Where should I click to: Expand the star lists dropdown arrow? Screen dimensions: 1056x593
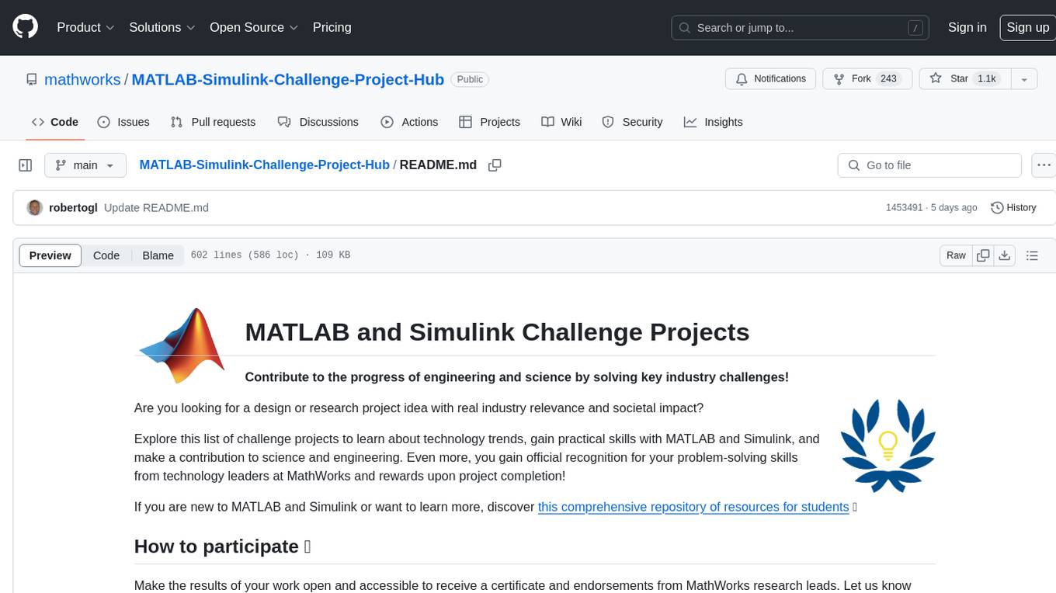(x=1024, y=78)
